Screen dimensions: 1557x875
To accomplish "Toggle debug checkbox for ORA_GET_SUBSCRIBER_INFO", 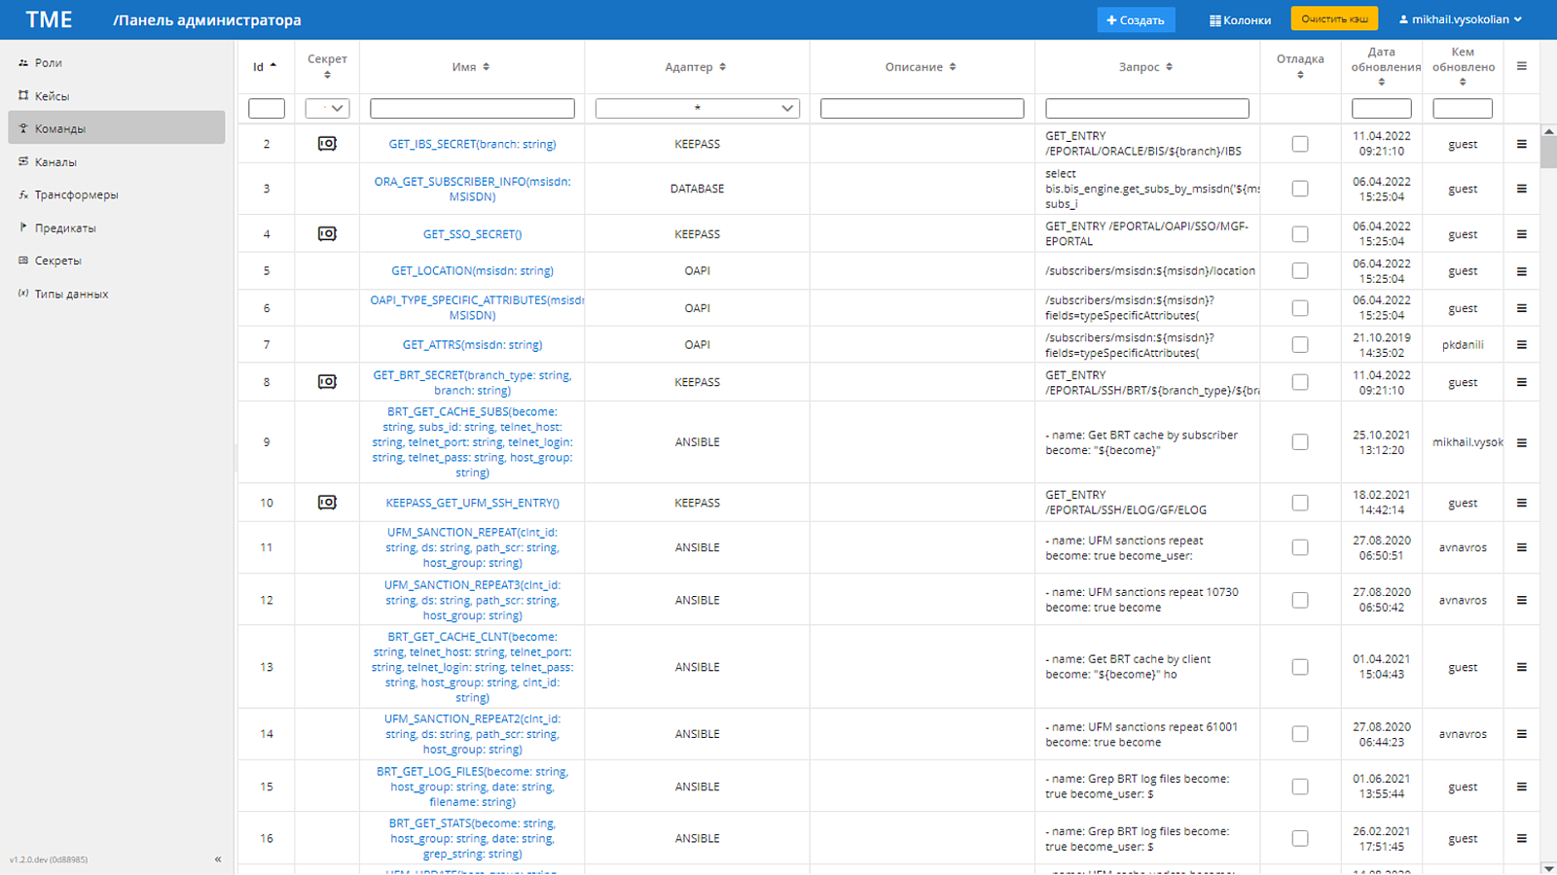I will pos(1300,189).
